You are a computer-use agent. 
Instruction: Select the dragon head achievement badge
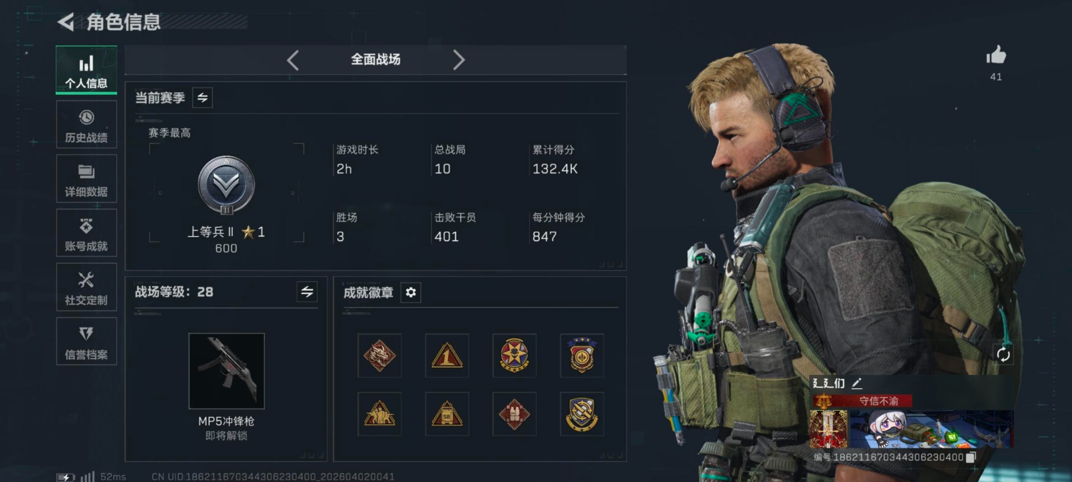click(x=380, y=356)
